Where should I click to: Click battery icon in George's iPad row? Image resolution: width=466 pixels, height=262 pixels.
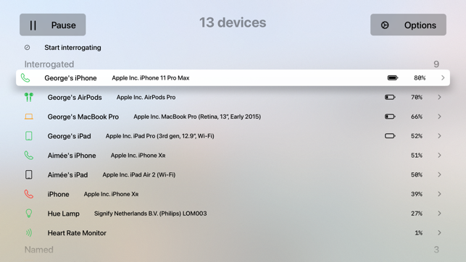pos(390,136)
